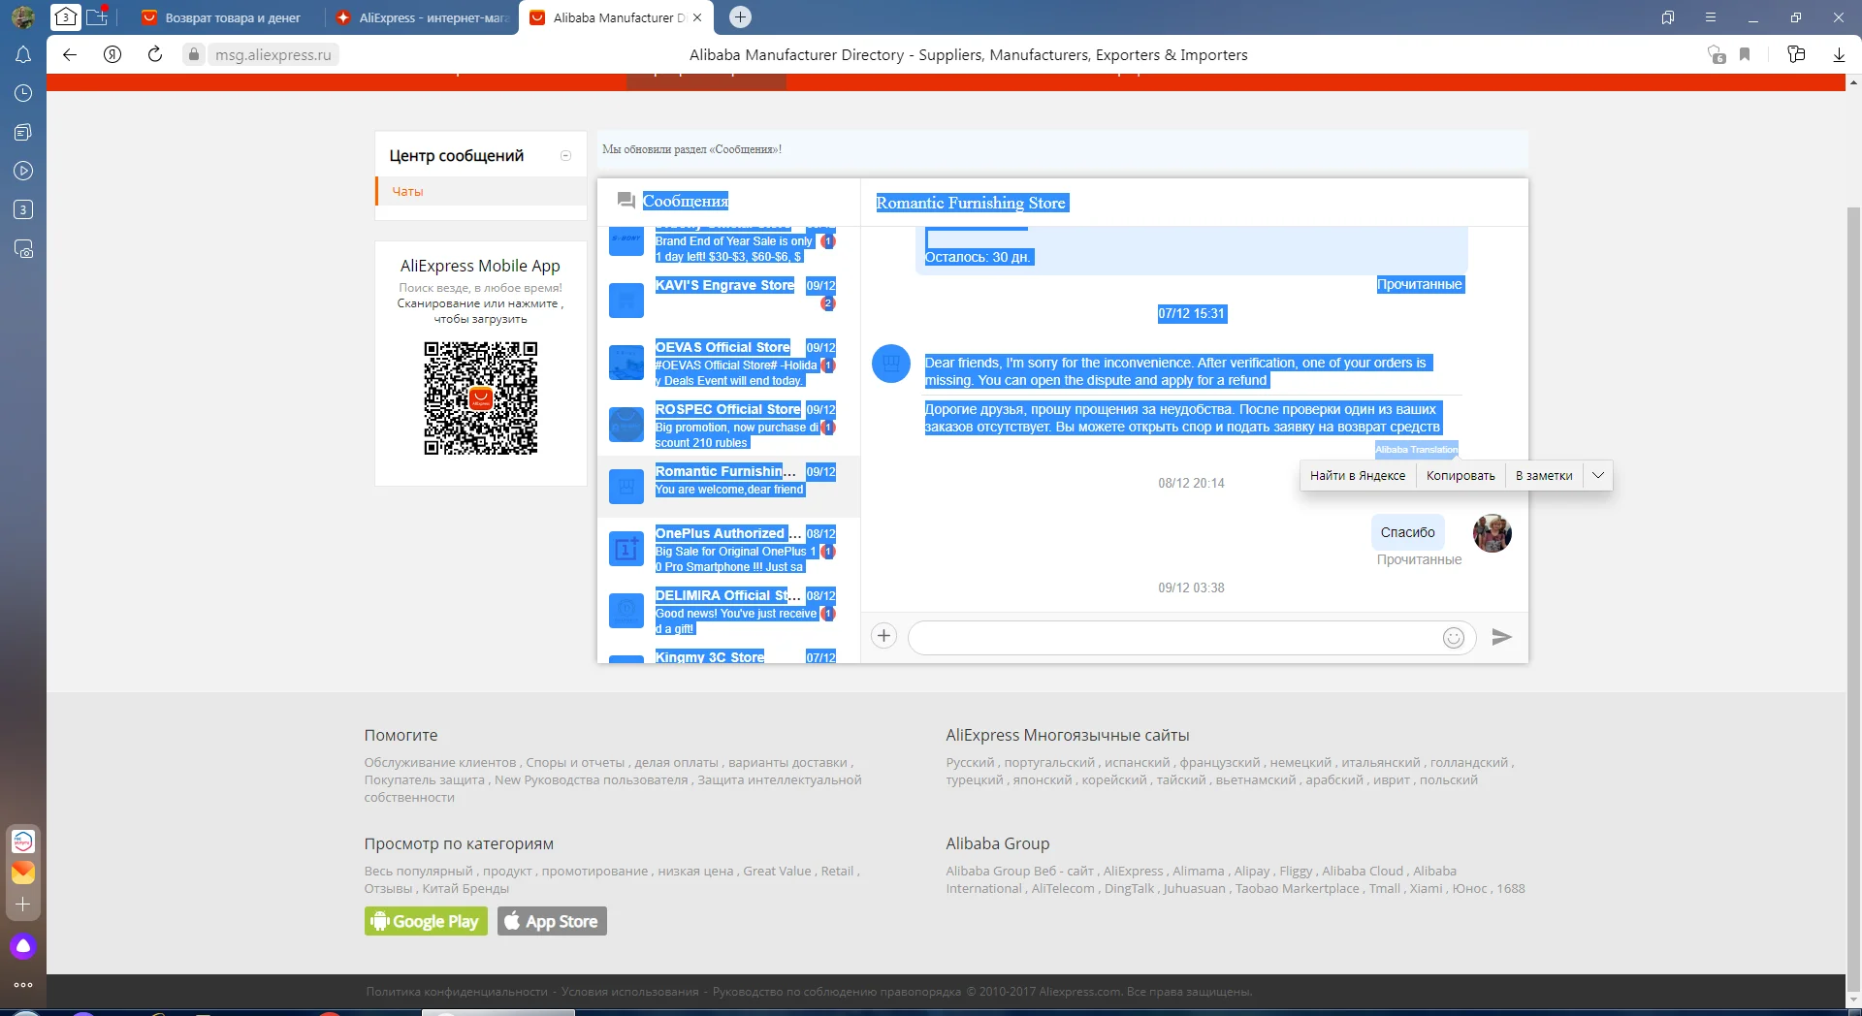Viewport: 1862px width, 1016px height.
Task: Switch to the AliExpress интернет-магазин tab
Action: (423, 17)
